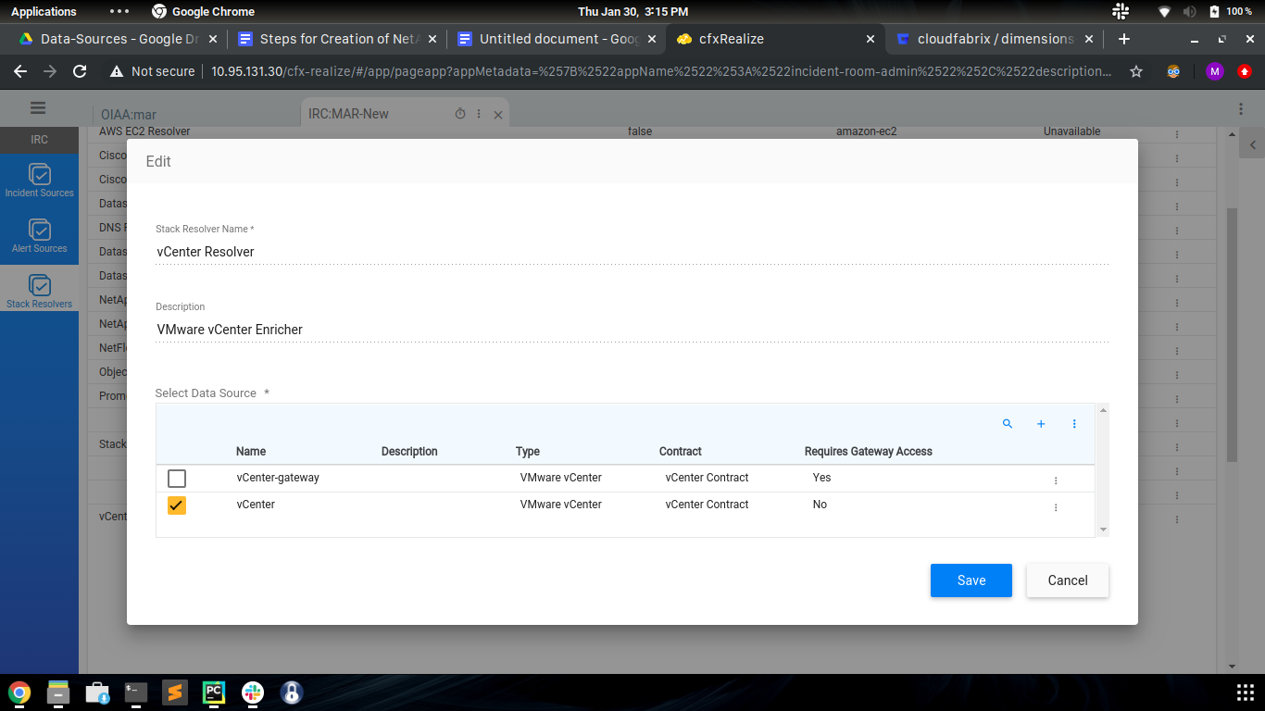Sort by the Contract column header
This screenshot has width=1265, height=711.
click(x=681, y=452)
